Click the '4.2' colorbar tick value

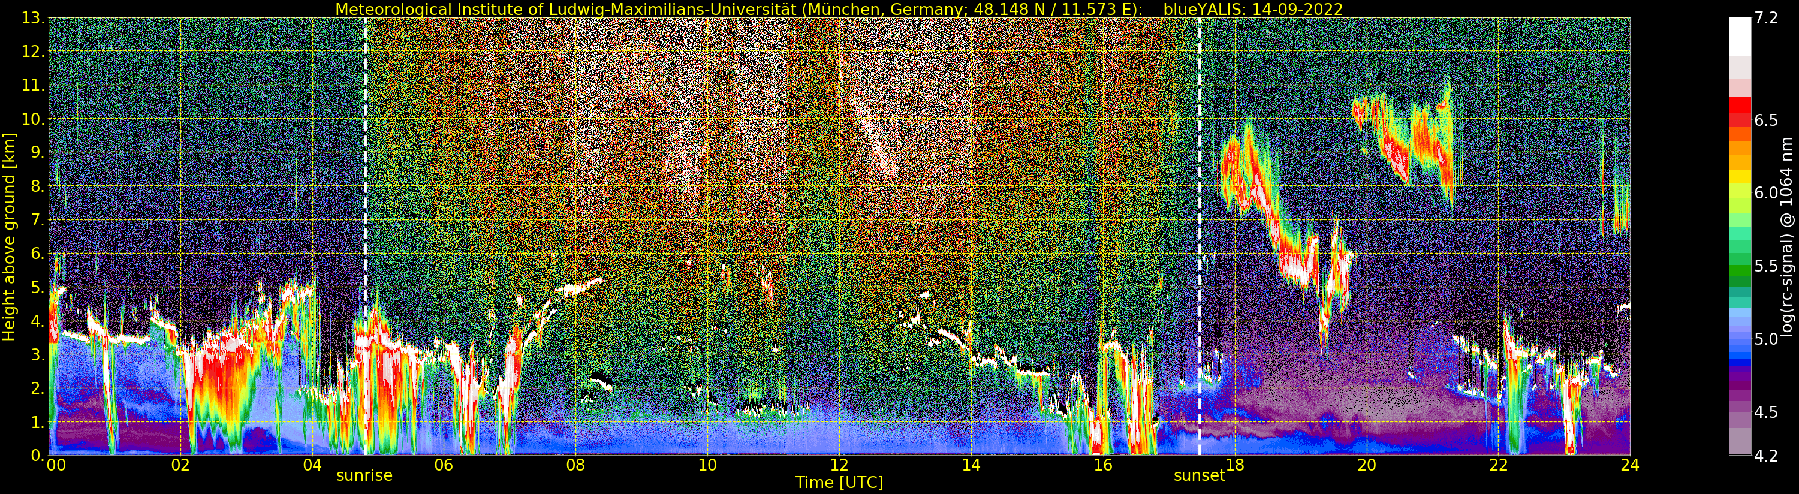[1765, 456]
